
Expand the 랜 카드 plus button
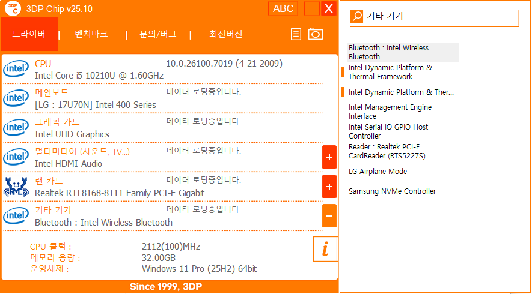[329, 187]
